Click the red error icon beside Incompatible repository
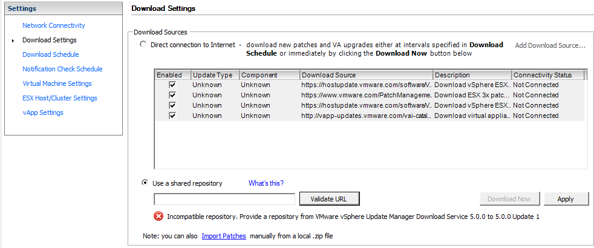This screenshot has width=594, height=248. [158, 216]
